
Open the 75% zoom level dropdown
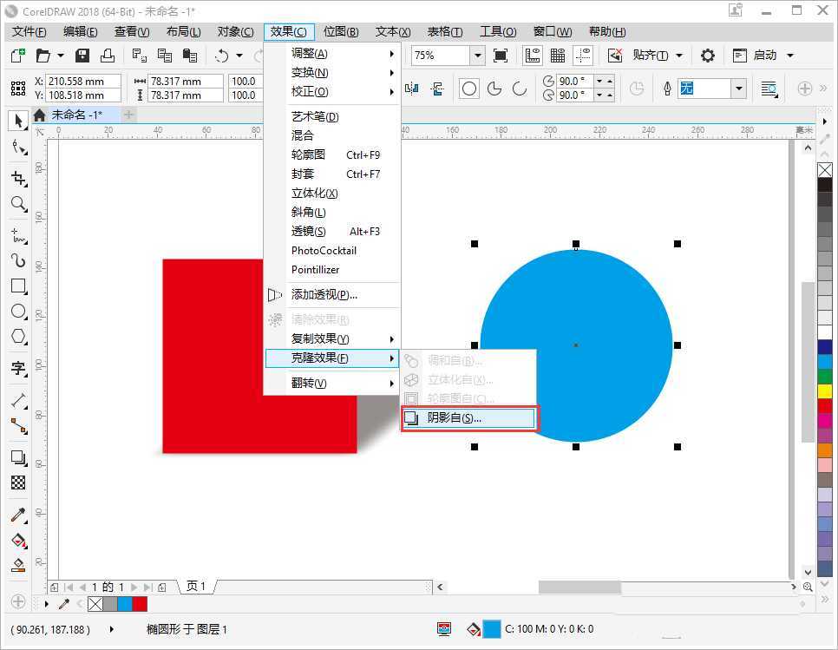coord(477,56)
